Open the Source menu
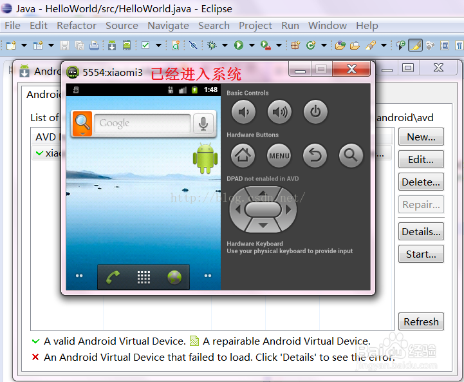The width and height of the screenshot is (464, 382). pos(122,26)
